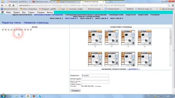Select the radio under the third top-row layout
The height and width of the screenshot is (98, 175).
[x=128, y=47]
